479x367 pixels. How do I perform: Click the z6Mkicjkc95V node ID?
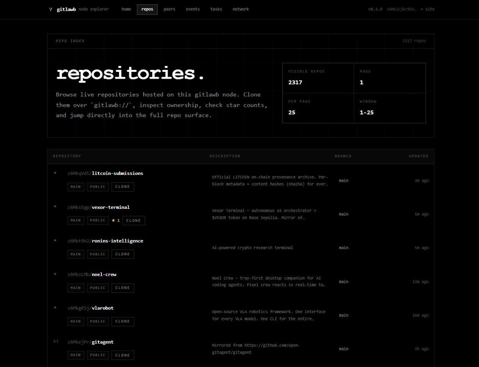402,9
